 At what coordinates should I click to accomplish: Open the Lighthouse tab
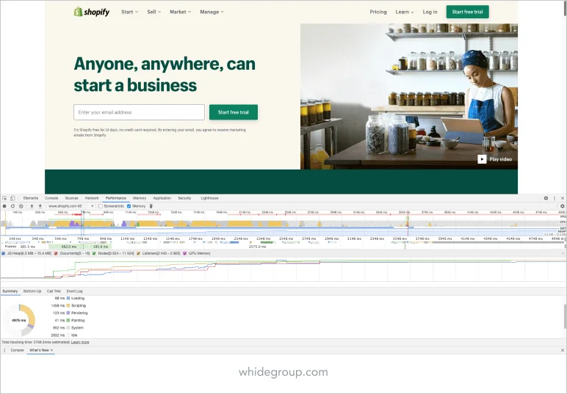[210, 198]
